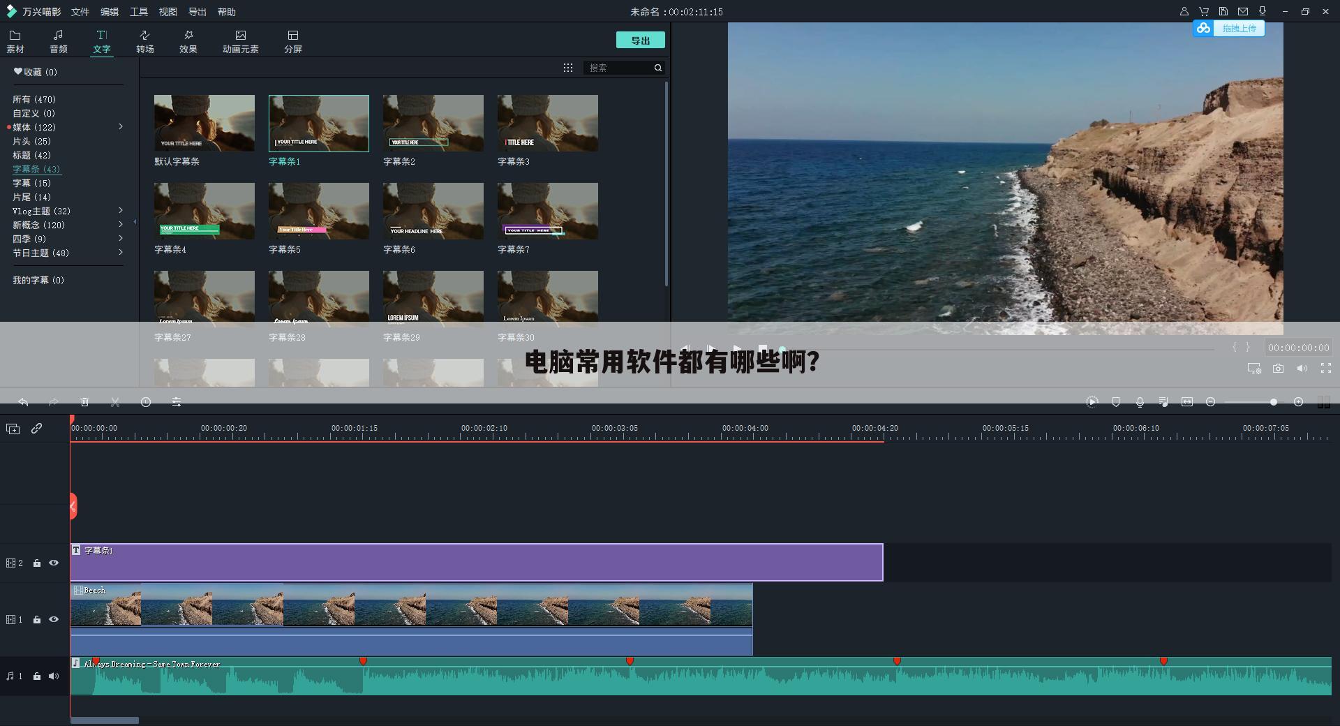
Task: Mute audio track 1 speaker icon
Action: click(54, 676)
